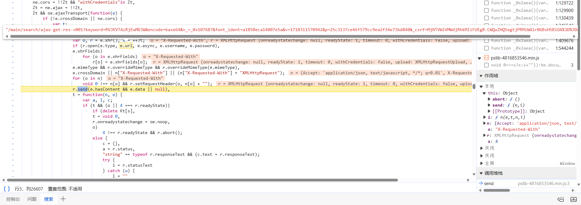Click the 1:544244 breakpoint location
This screenshot has height=205, width=581.
pos(564,48)
